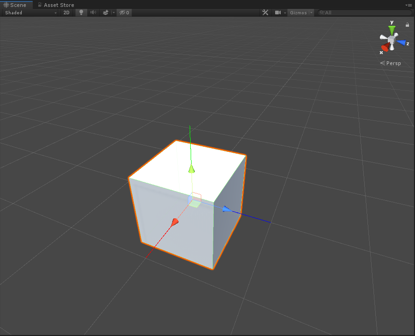
Task: Open the Gizmos dropdown arrow
Action: click(312, 13)
